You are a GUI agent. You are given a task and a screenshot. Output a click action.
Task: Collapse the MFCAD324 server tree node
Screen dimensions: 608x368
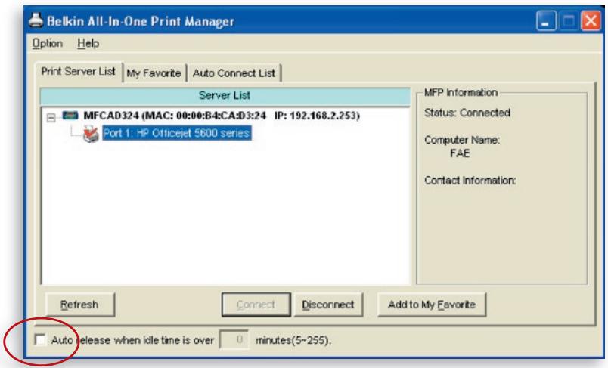pyautogui.click(x=51, y=117)
